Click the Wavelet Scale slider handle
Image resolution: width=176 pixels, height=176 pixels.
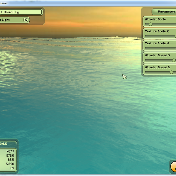click(150, 24)
